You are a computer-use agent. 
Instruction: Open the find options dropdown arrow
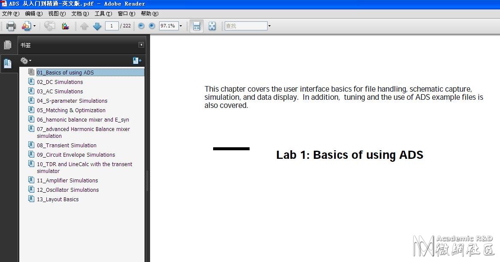point(269,26)
